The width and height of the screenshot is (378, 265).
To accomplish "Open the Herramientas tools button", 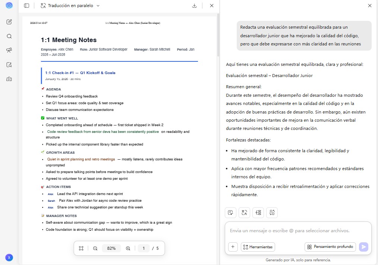I will coord(258,247).
